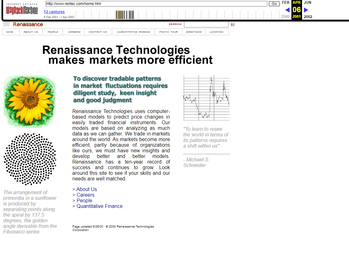349x255 pixels.
Task: Open the Location nav tab
Action: [x=216, y=32]
